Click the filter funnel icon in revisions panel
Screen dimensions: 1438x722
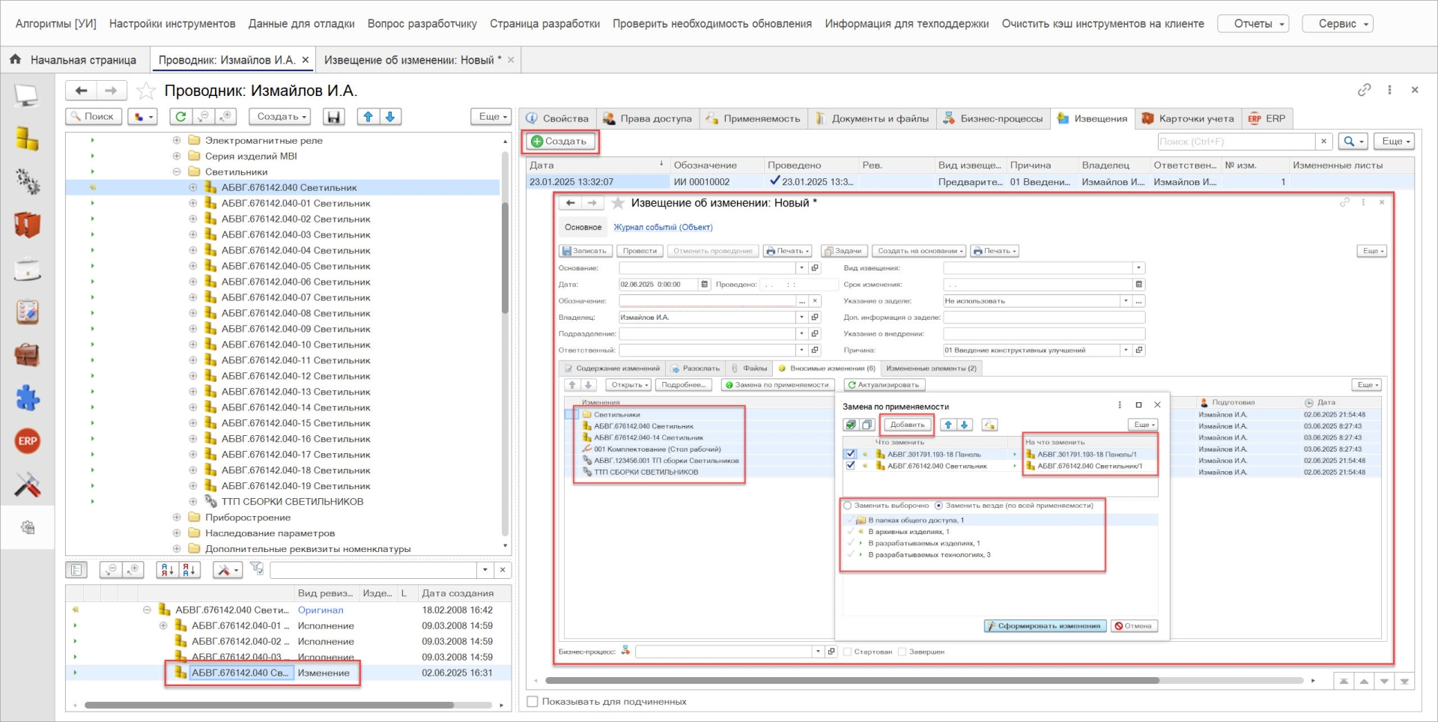coord(257,569)
